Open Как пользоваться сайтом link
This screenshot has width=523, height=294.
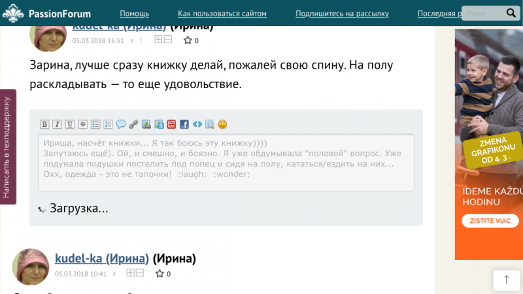pos(222,14)
